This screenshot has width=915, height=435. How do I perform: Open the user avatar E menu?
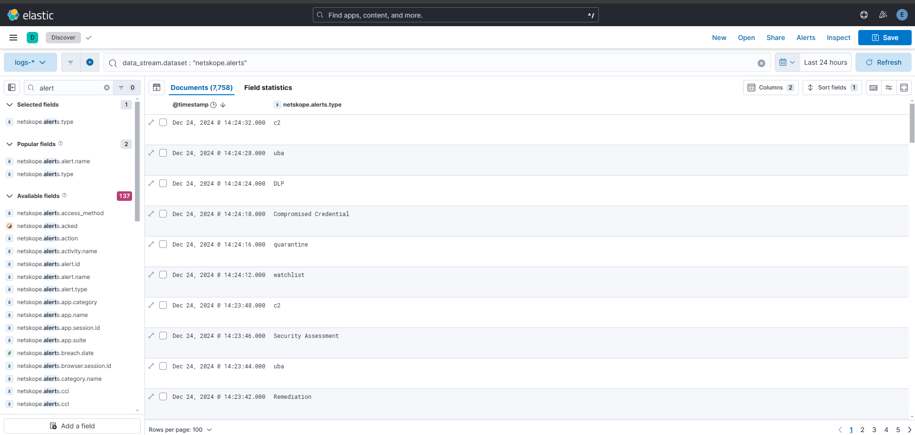coord(902,15)
